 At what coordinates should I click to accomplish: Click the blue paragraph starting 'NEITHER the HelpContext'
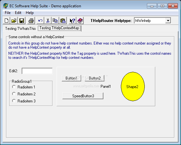pyautogui.click(x=90, y=55)
